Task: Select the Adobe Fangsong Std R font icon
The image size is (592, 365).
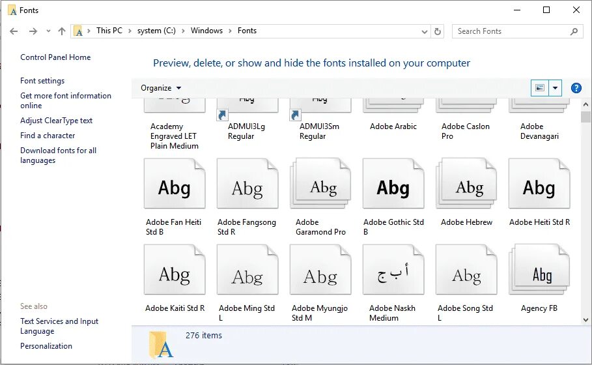Action: click(x=247, y=184)
